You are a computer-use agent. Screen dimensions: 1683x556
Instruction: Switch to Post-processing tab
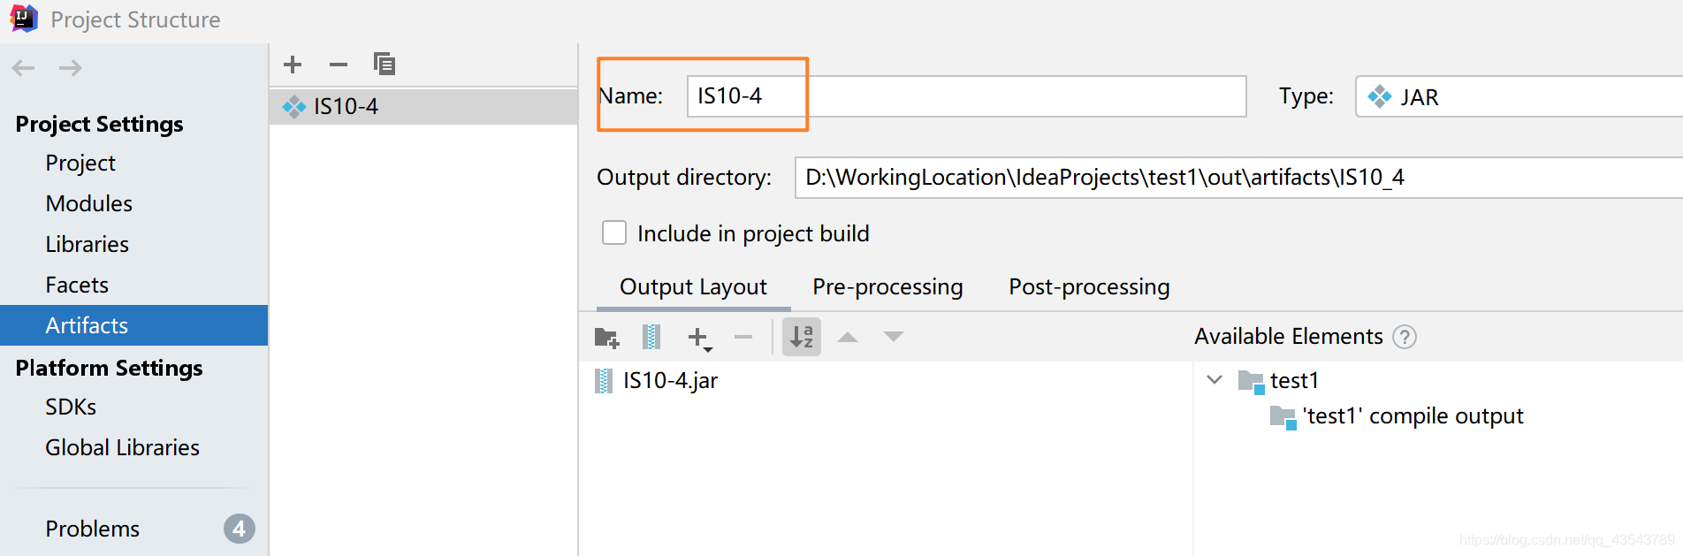(x=1089, y=287)
